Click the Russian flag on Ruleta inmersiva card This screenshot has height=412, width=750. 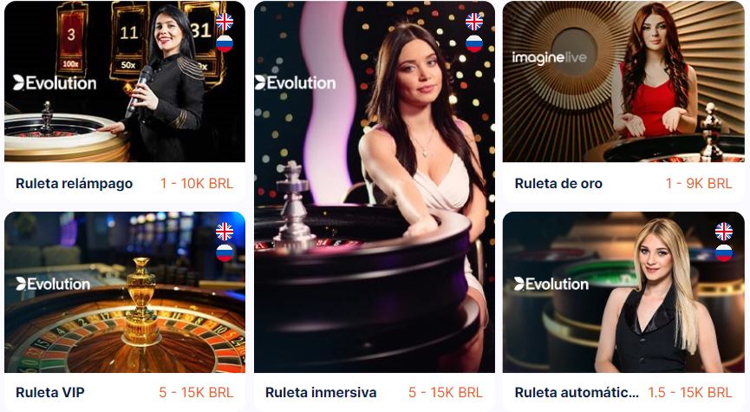pos(474,43)
